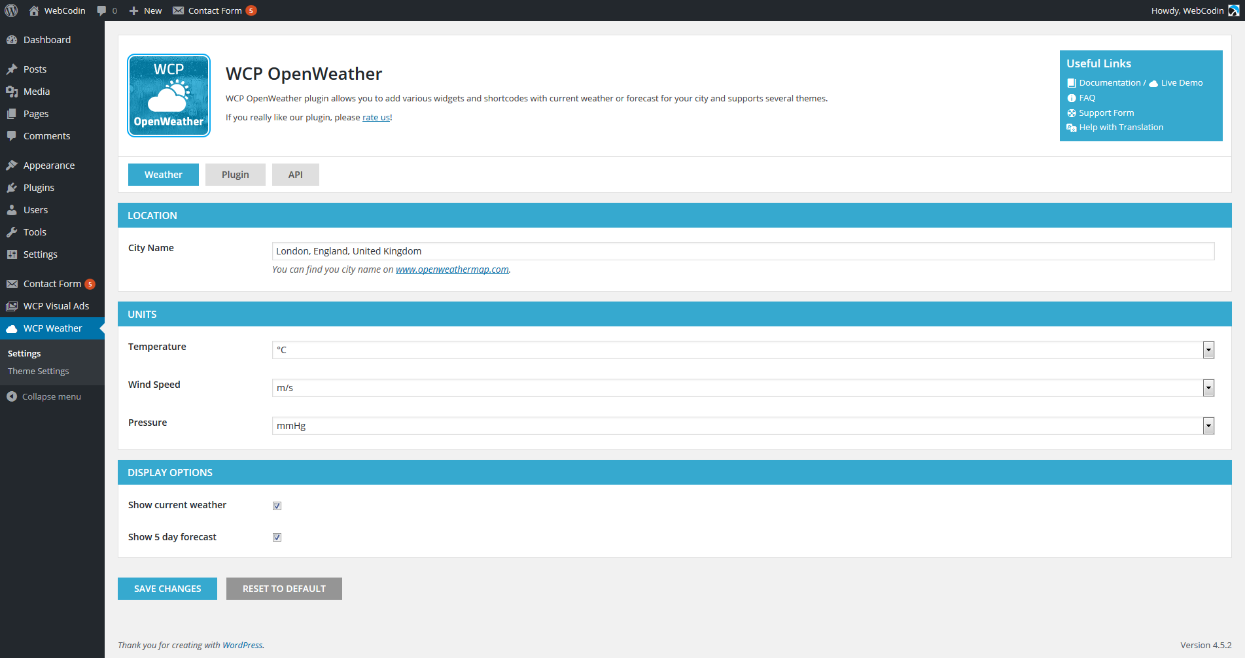Open the FAQ link

coord(1087,98)
